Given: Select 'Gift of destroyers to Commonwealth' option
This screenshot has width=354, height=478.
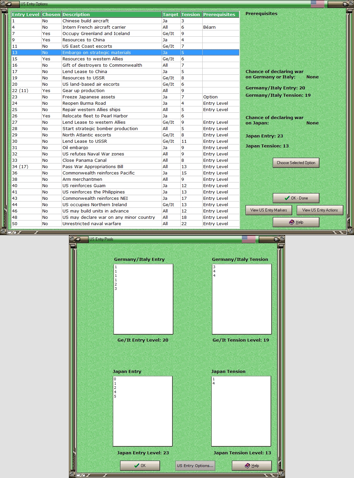Looking at the screenshot, I should tap(125, 65).
